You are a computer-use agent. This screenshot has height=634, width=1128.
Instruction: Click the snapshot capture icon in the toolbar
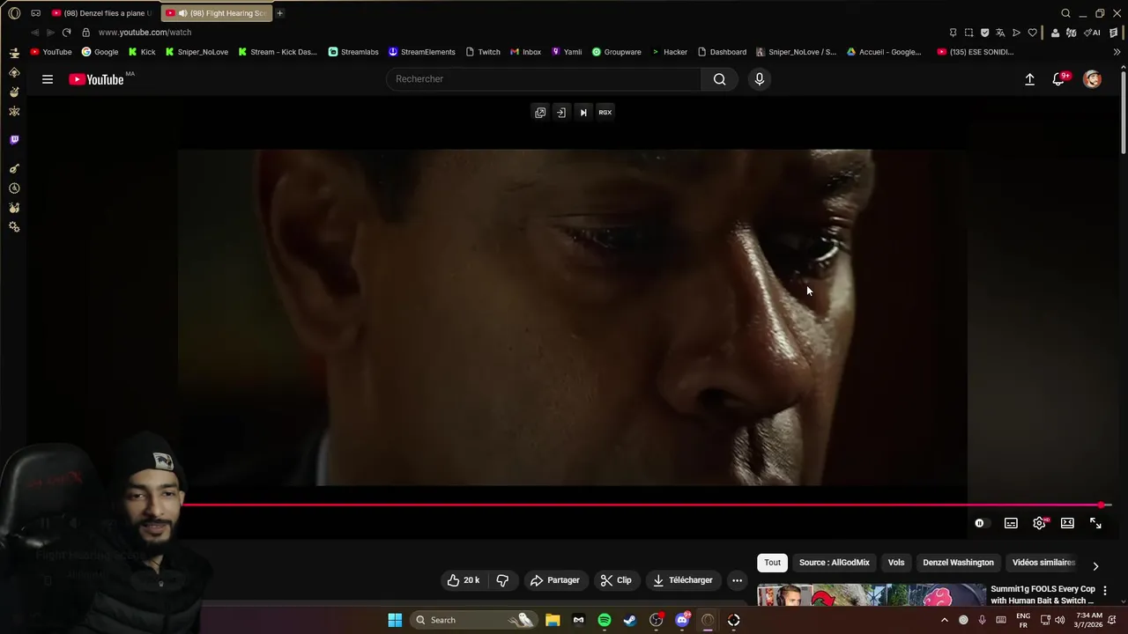tap(968, 33)
